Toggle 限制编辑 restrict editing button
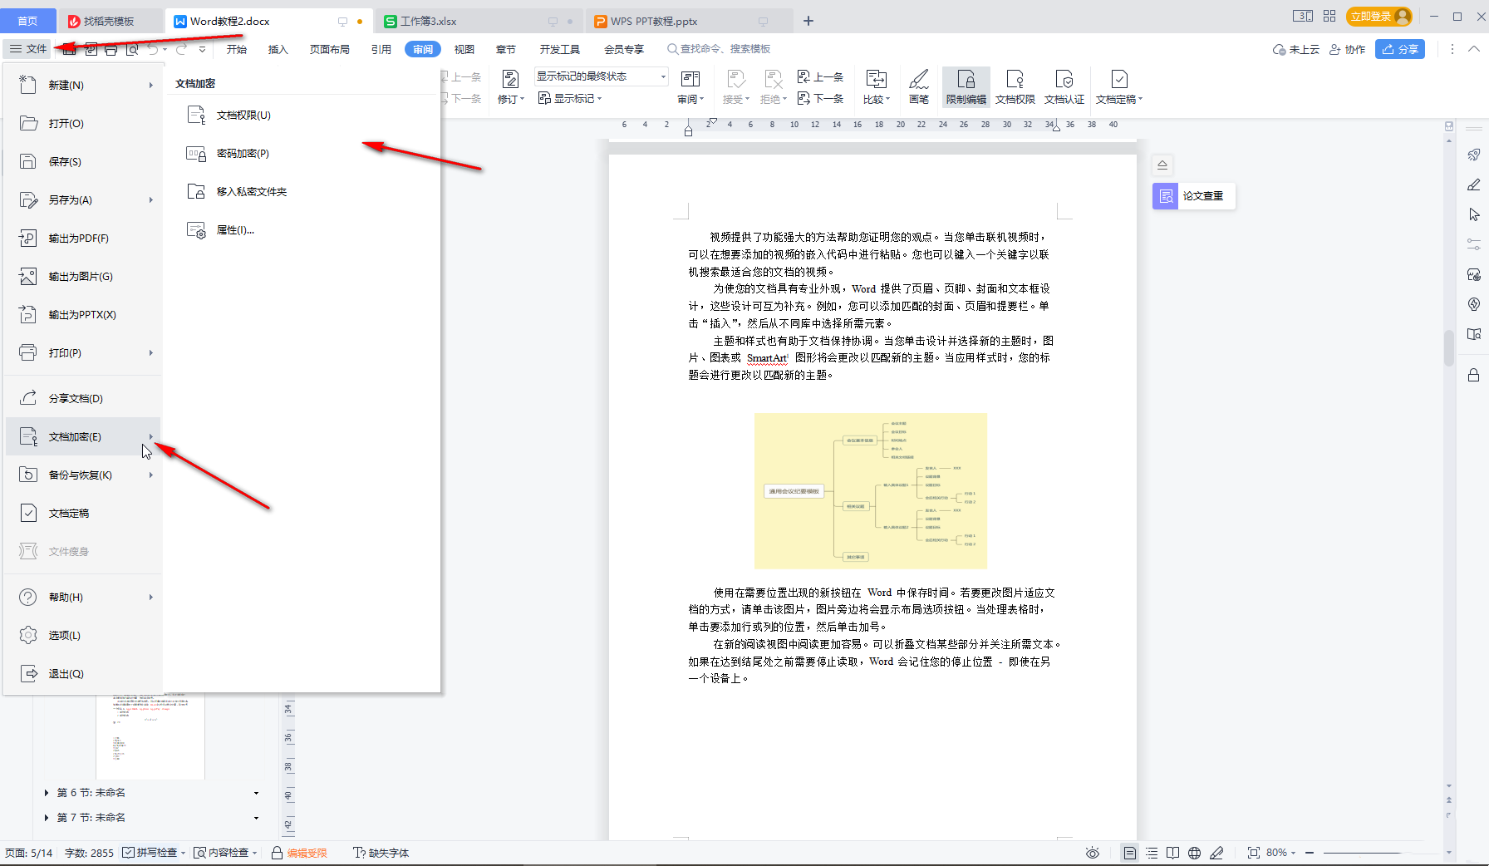The image size is (1489, 866). [966, 86]
